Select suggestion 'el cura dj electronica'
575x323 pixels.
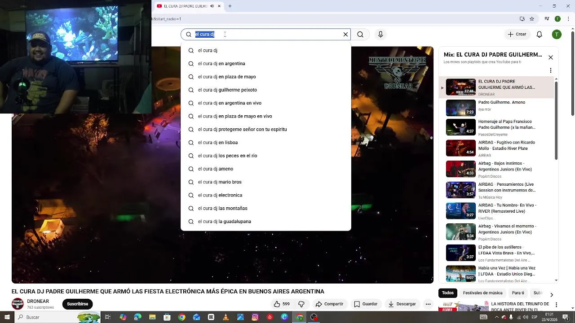[265, 195]
